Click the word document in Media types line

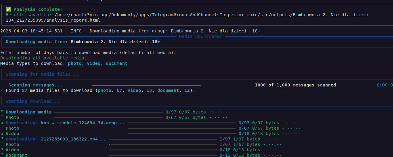tap(116, 63)
